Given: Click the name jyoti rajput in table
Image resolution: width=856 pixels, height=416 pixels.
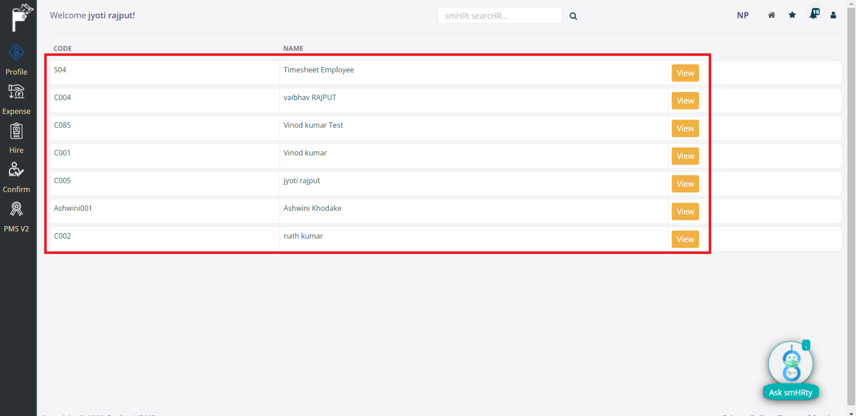Looking at the screenshot, I should 302,181.
